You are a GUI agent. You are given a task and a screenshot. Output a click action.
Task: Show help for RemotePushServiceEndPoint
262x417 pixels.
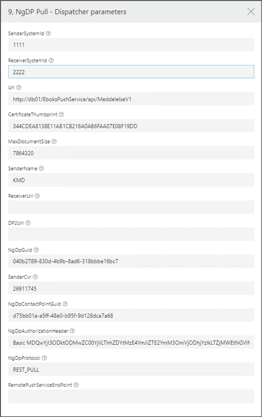pyautogui.click(x=76, y=385)
